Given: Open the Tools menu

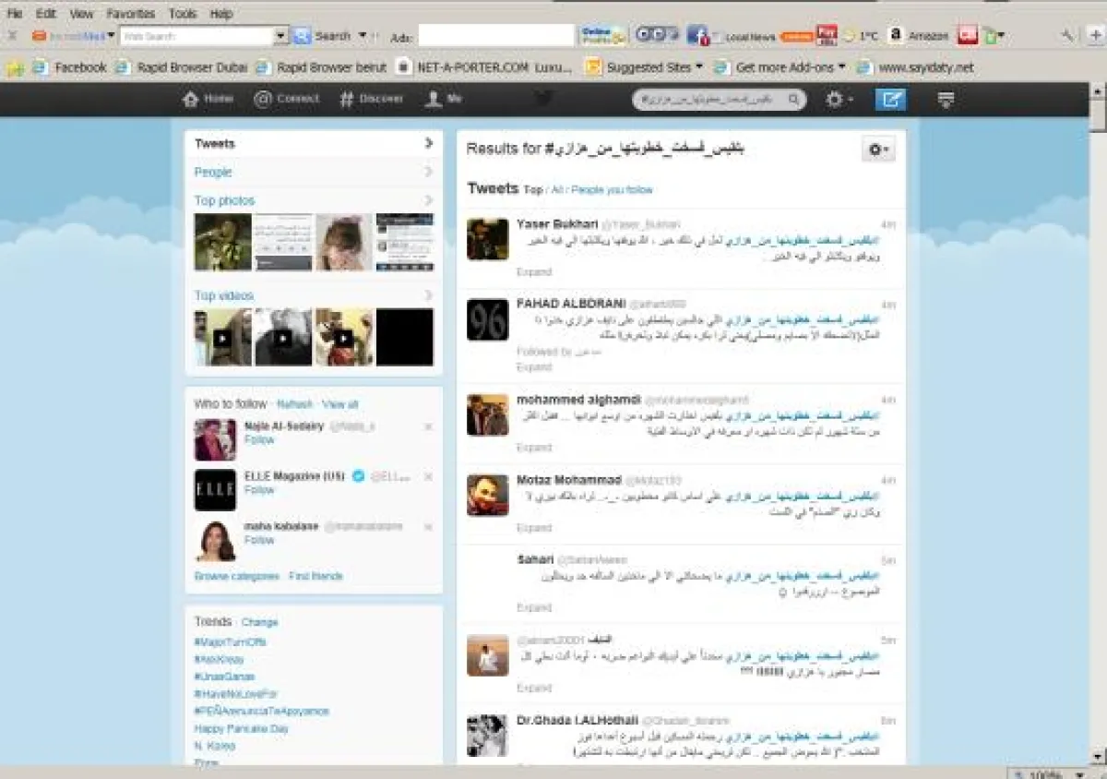Looking at the screenshot, I should [x=183, y=14].
